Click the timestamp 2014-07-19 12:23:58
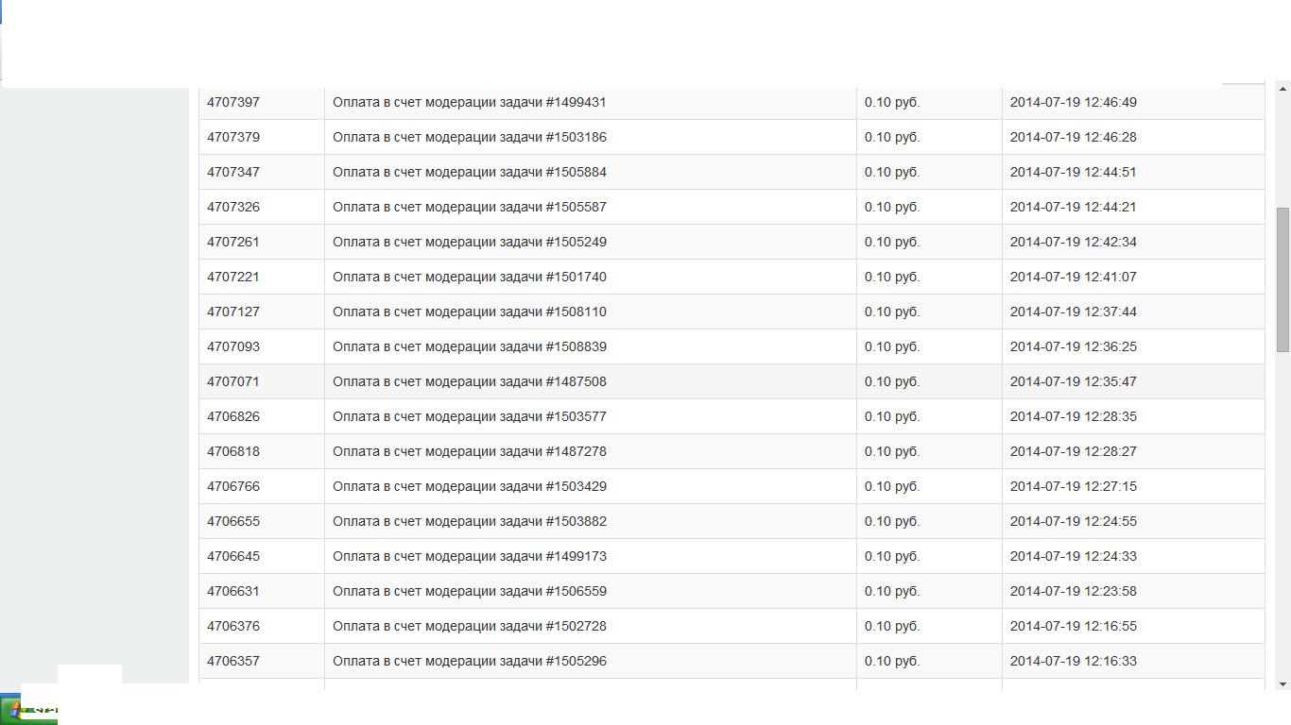 (1073, 591)
